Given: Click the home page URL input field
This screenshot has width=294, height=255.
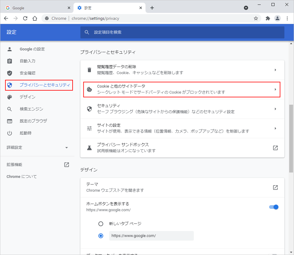Looking at the screenshot, I should (x=151, y=236).
